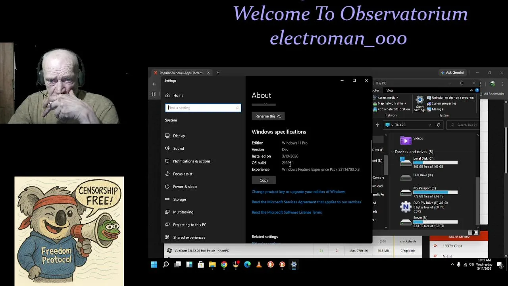The height and width of the screenshot is (286, 508).
Task: Go up one level in File Explorer
Action: (377, 125)
